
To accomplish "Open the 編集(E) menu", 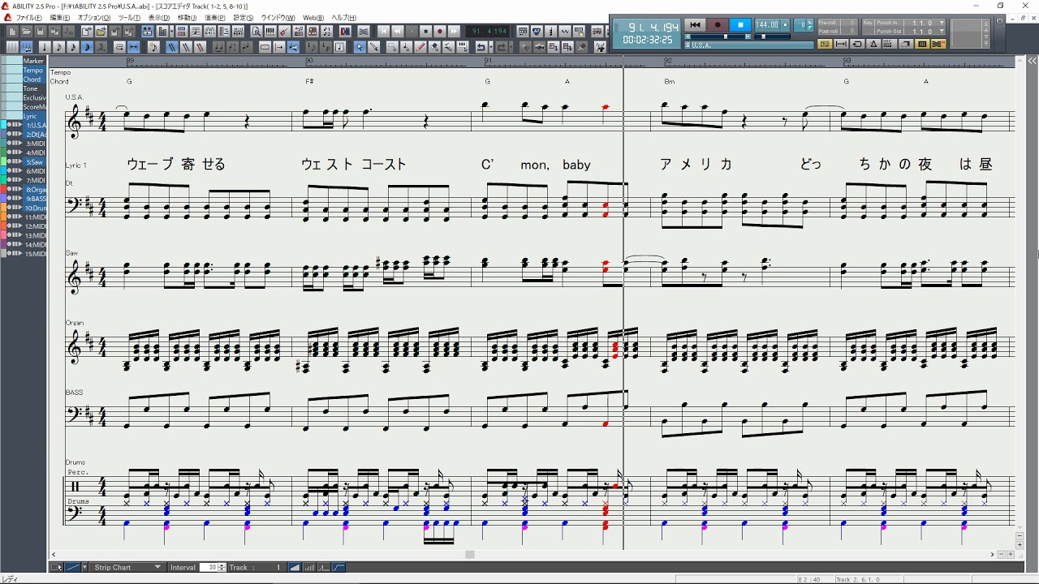I will tap(60, 17).
